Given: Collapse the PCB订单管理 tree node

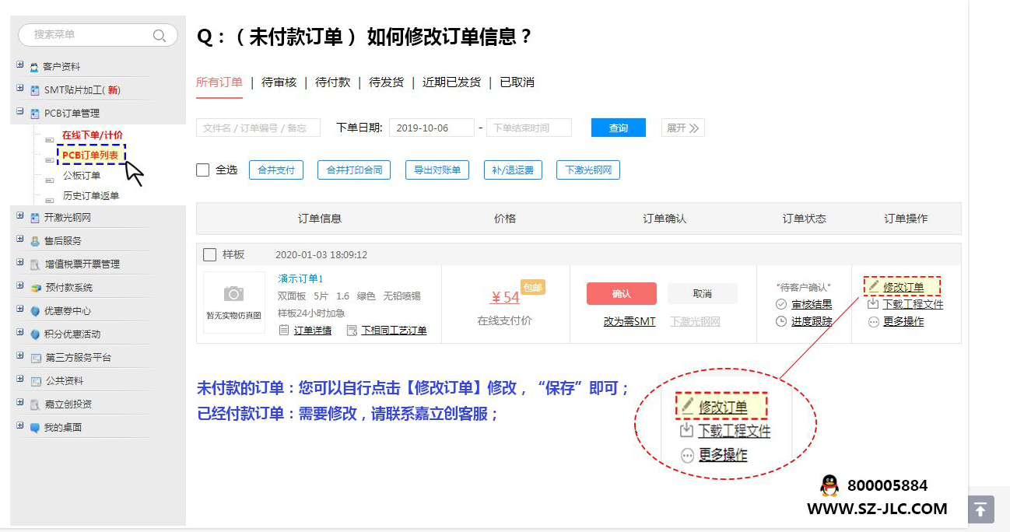Looking at the screenshot, I should (x=20, y=113).
